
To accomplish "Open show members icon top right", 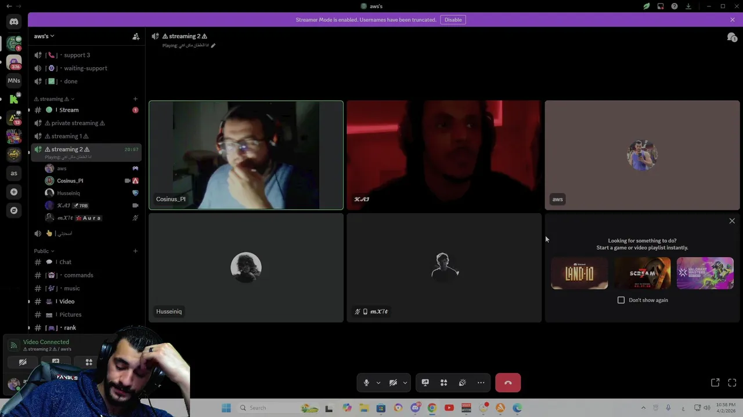I will [x=731, y=37].
